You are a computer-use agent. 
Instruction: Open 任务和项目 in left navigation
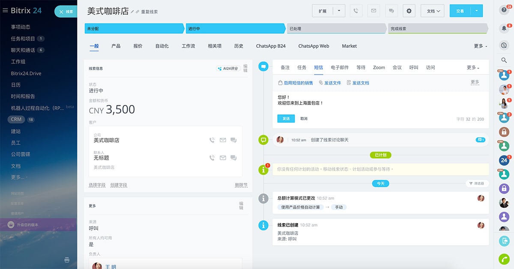(x=23, y=39)
